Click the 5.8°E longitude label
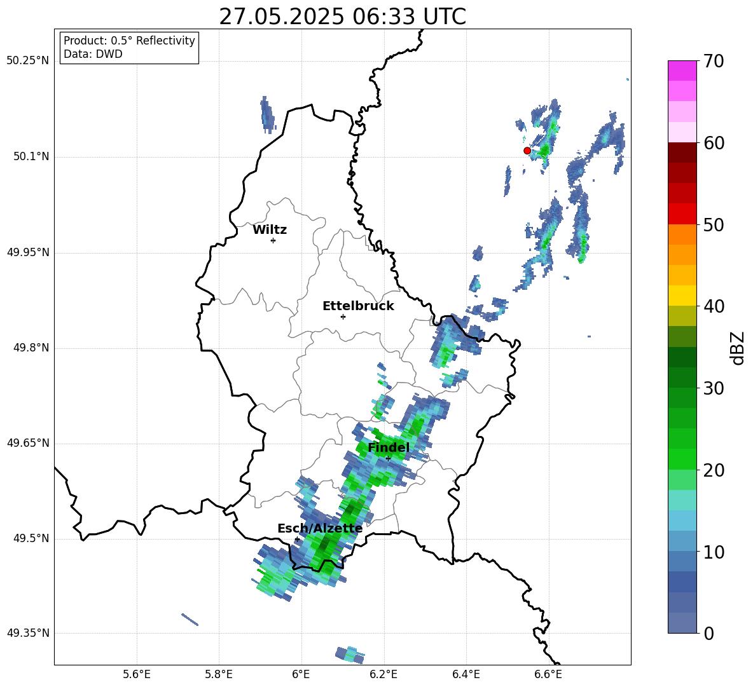 [219, 674]
